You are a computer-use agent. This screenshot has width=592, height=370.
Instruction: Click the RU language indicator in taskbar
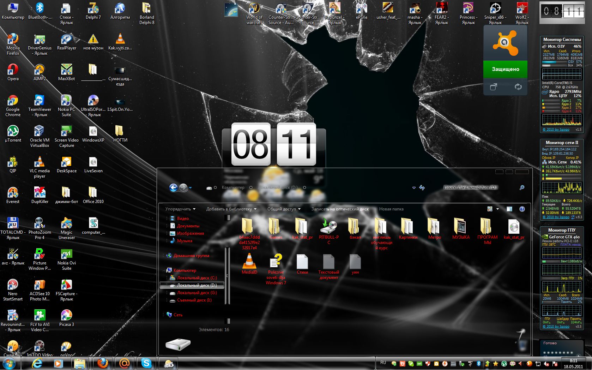pyautogui.click(x=383, y=363)
